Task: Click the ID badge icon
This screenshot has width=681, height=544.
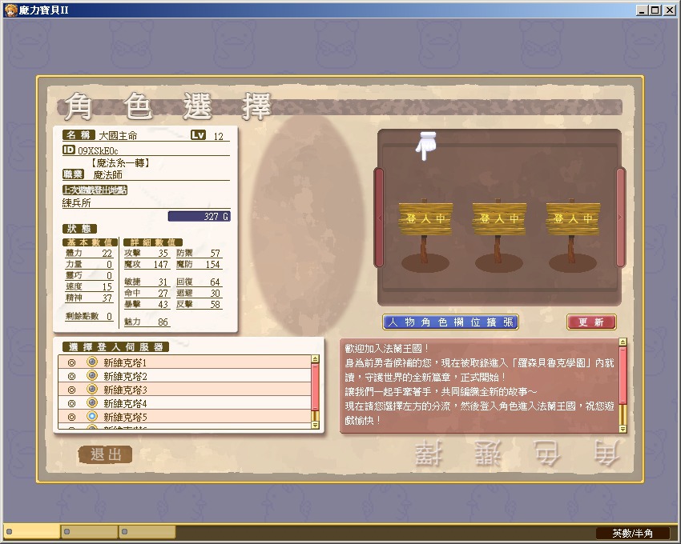Action: tap(69, 150)
